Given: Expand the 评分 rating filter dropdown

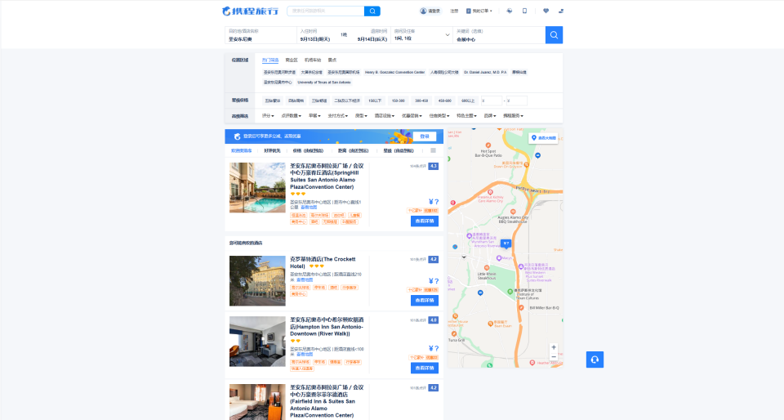Looking at the screenshot, I should pyautogui.click(x=268, y=116).
